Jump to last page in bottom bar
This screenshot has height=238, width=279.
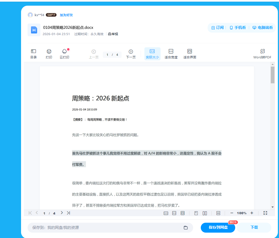68,213
